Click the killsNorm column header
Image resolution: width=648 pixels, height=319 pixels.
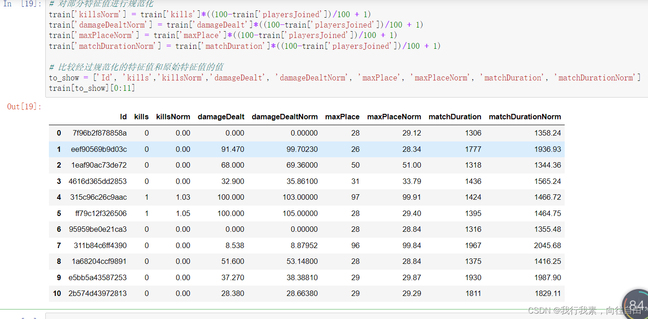pyautogui.click(x=173, y=117)
